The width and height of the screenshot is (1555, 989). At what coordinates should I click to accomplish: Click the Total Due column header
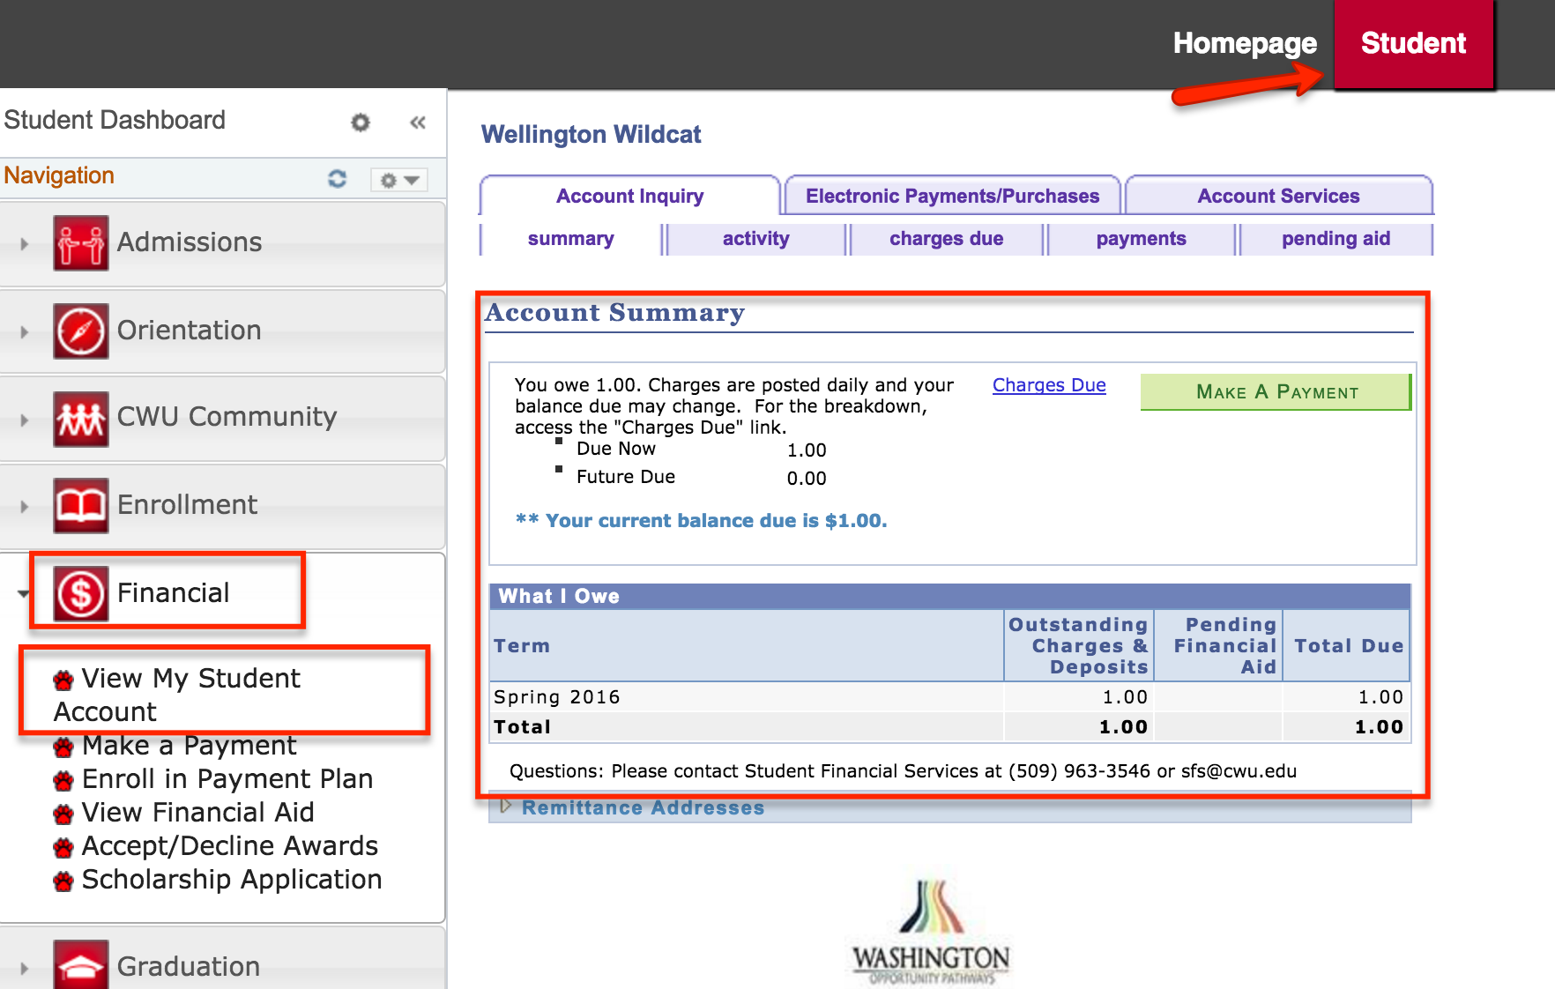(1348, 646)
